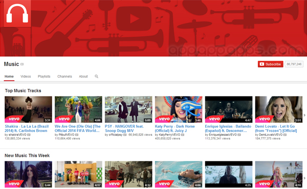
Task: Click the Top Music Tracks section heading
Action: 23,91
